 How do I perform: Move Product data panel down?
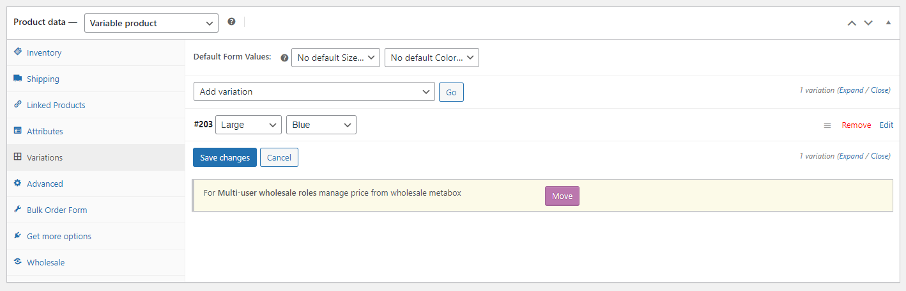(x=868, y=23)
